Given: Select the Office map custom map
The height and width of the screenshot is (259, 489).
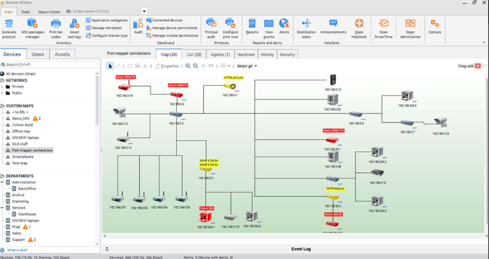Looking at the screenshot, I should click(21, 131).
